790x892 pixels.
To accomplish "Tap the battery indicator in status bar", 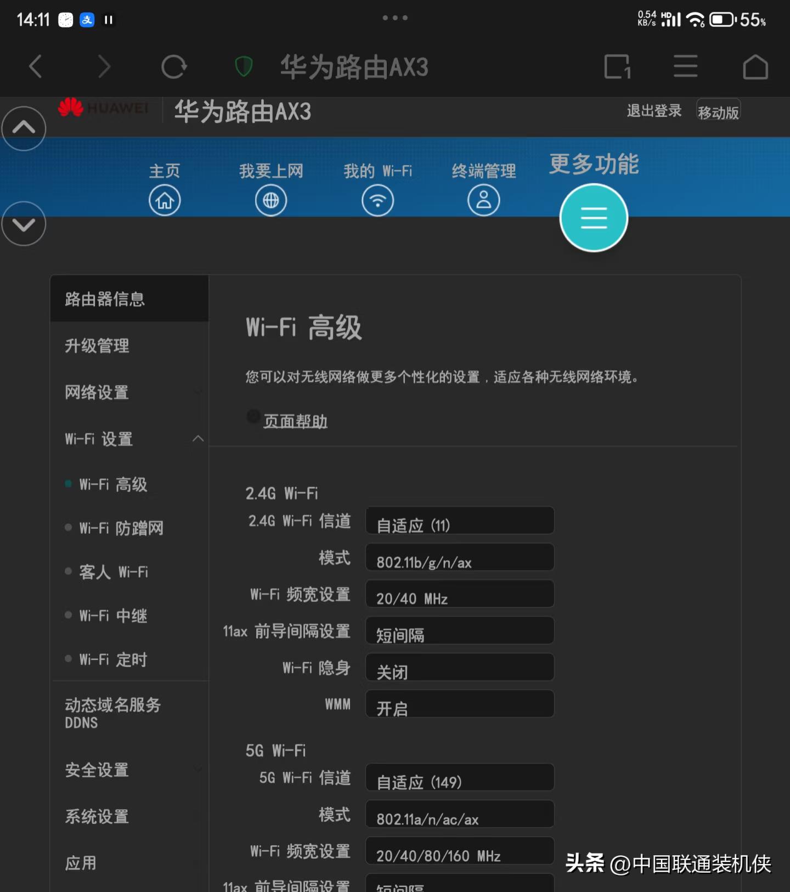I will click(x=723, y=20).
